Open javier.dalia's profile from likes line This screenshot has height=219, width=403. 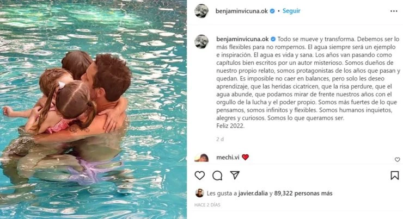[253, 193]
